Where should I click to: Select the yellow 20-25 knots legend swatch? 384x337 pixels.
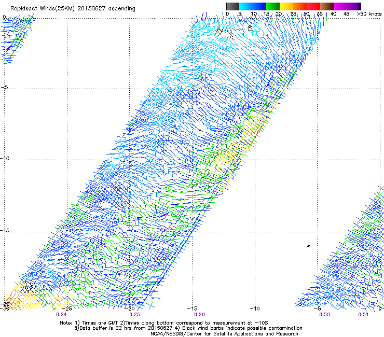point(286,6)
